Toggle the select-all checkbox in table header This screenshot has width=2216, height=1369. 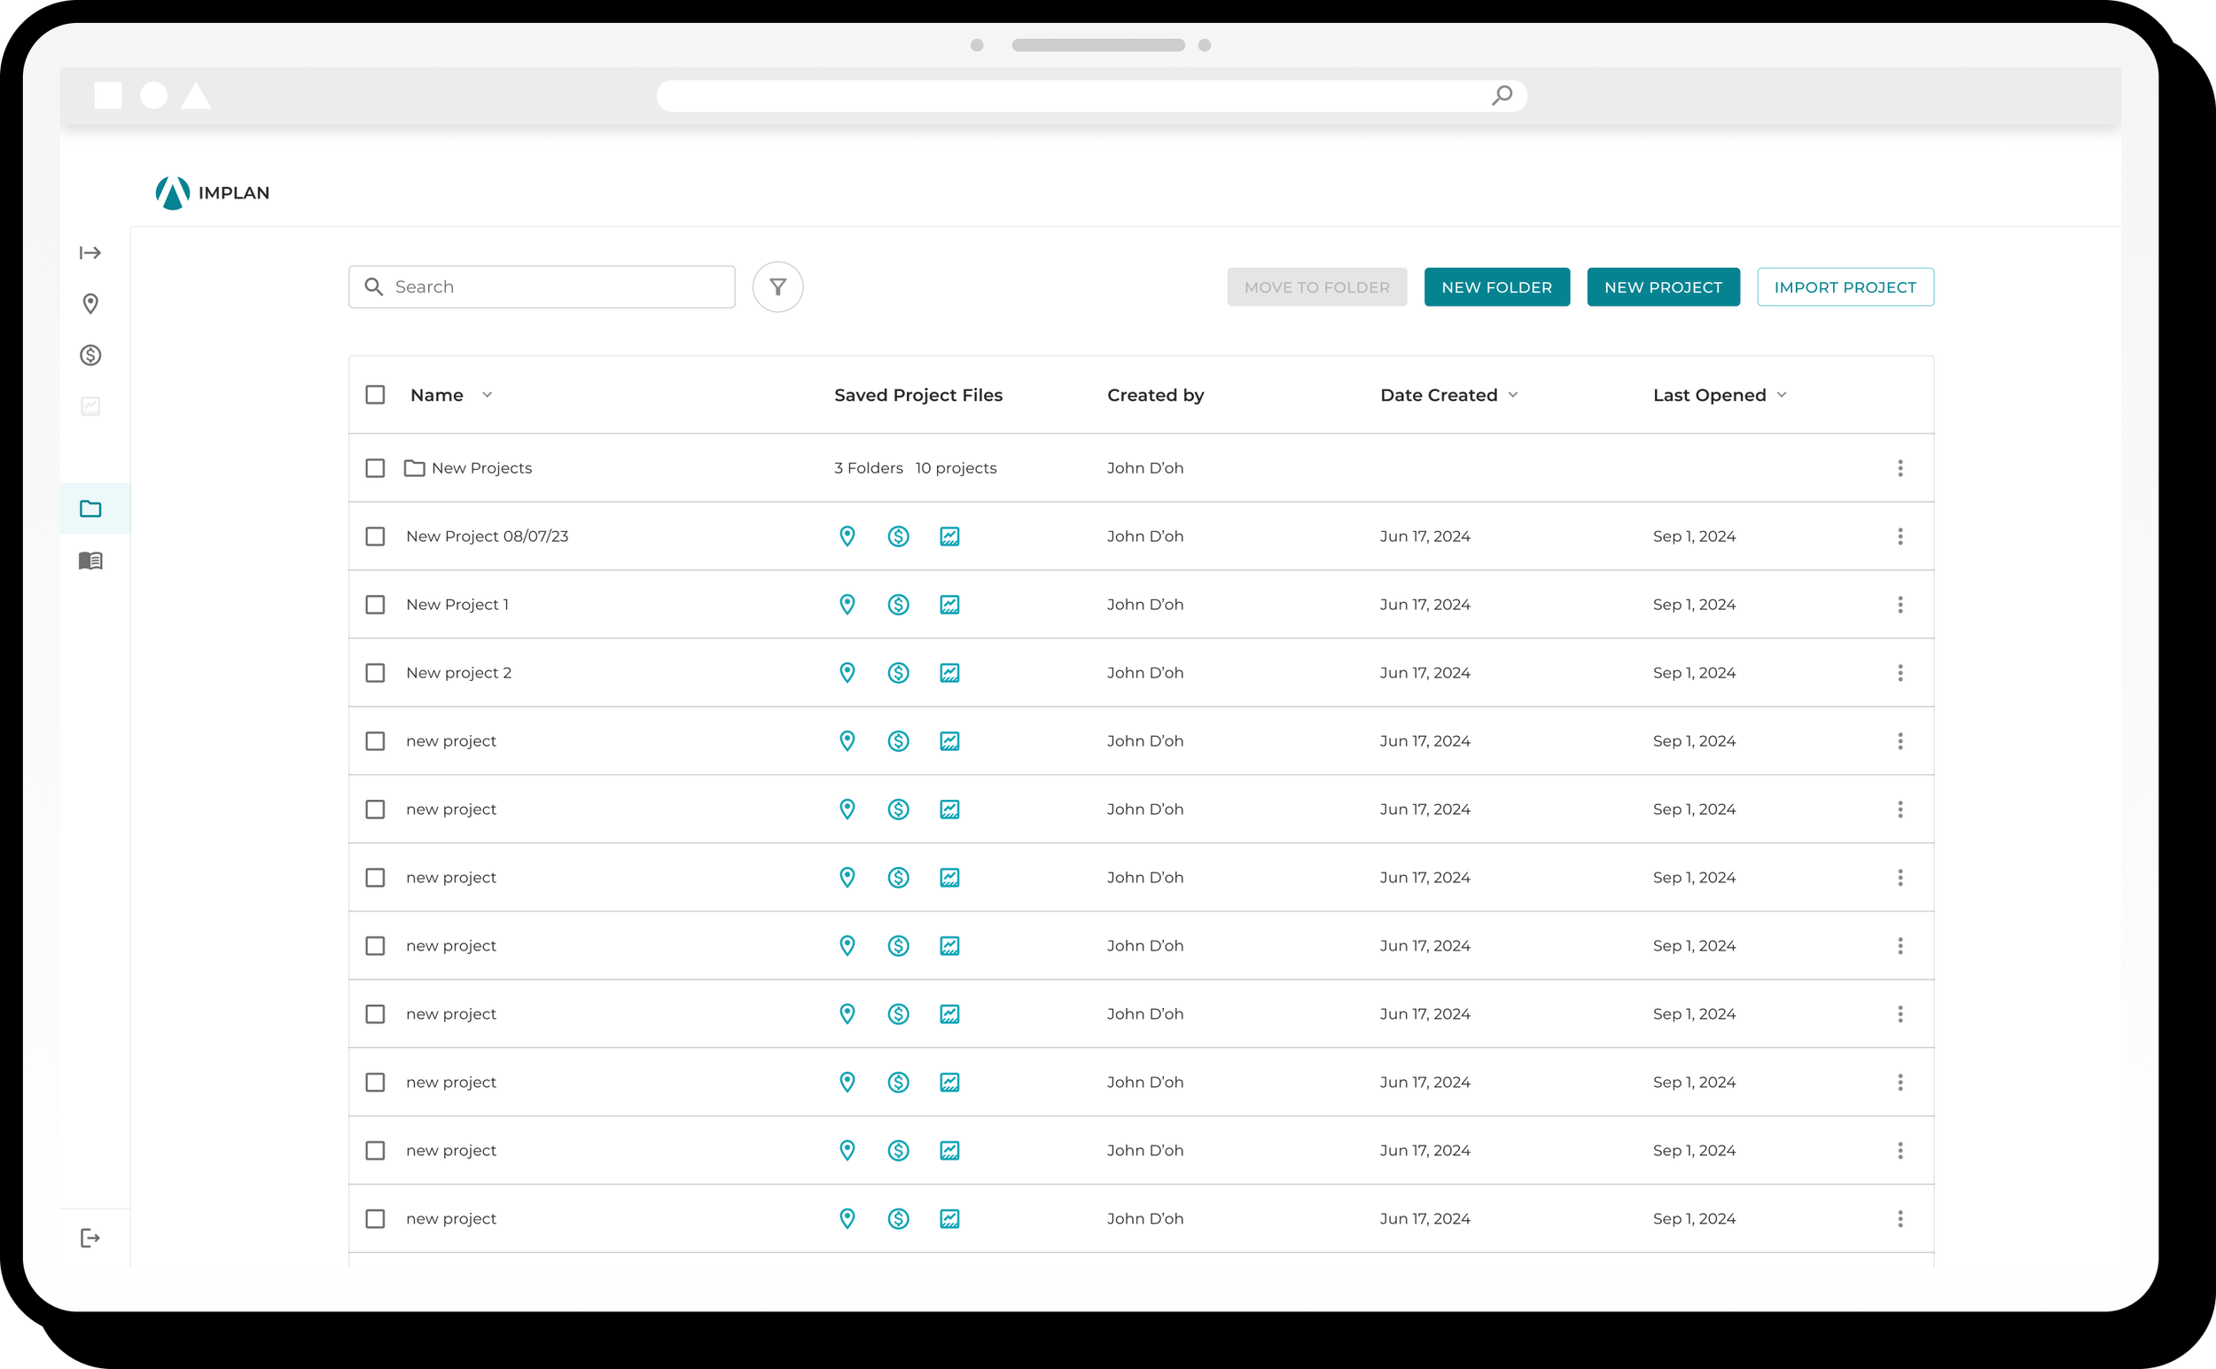click(x=375, y=395)
